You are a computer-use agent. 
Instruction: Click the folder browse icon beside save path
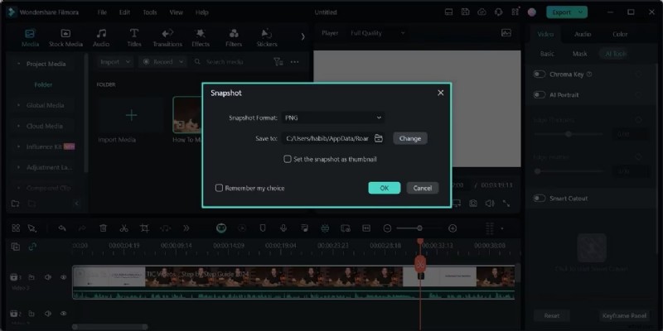pyautogui.click(x=379, y=138)
